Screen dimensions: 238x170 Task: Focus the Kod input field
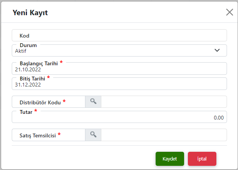119,35
